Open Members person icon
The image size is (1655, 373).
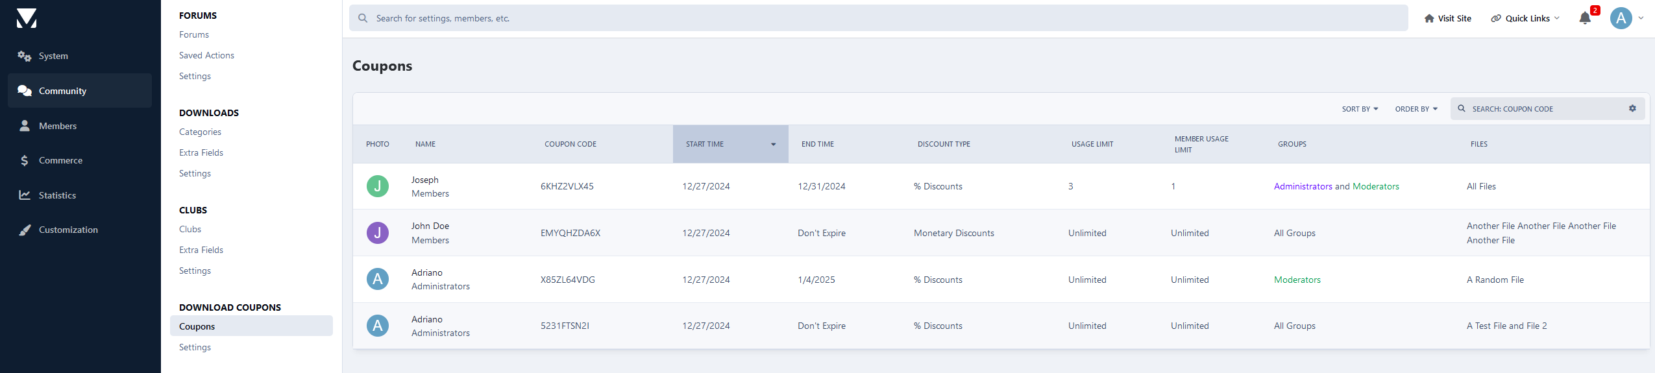coord(25,126)
